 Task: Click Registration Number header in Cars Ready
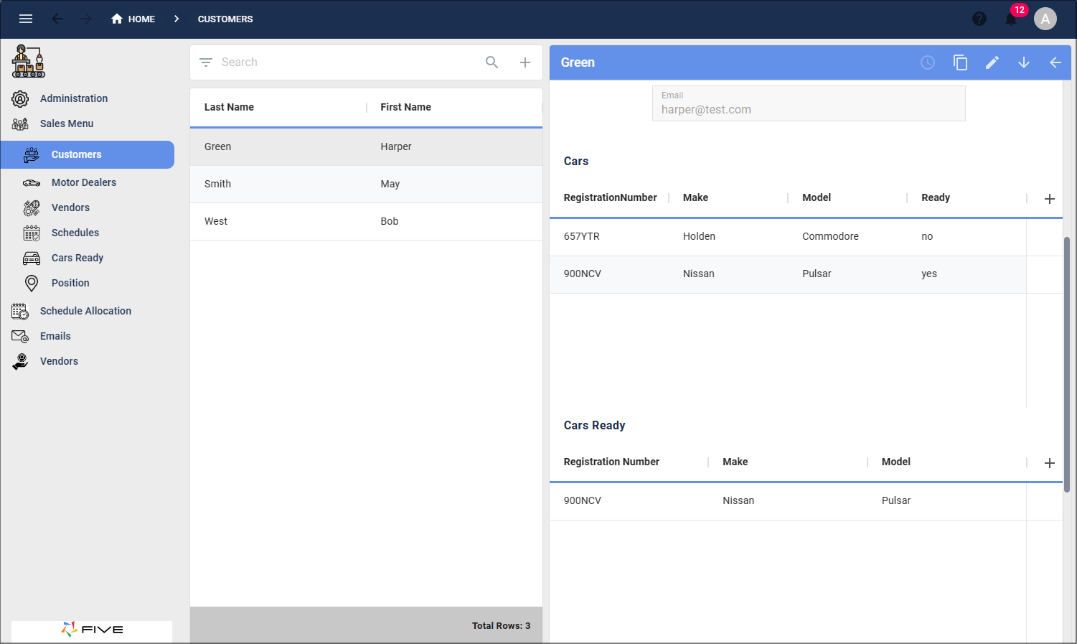coord(611,462)
